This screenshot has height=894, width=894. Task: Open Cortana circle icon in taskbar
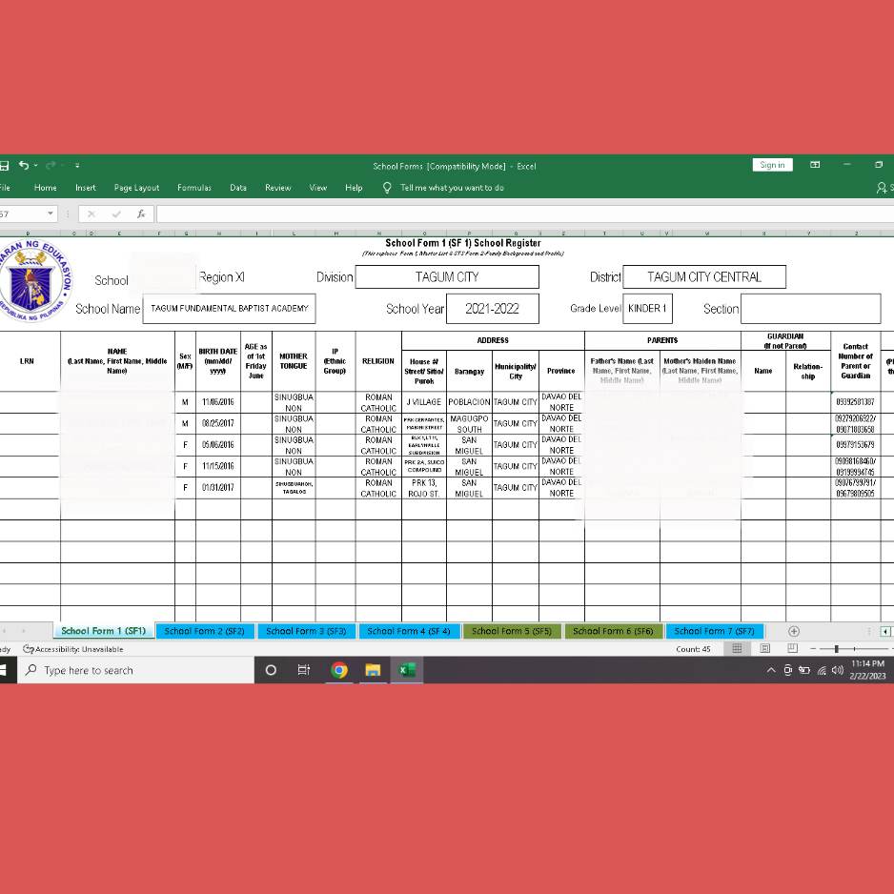[271, 670]
